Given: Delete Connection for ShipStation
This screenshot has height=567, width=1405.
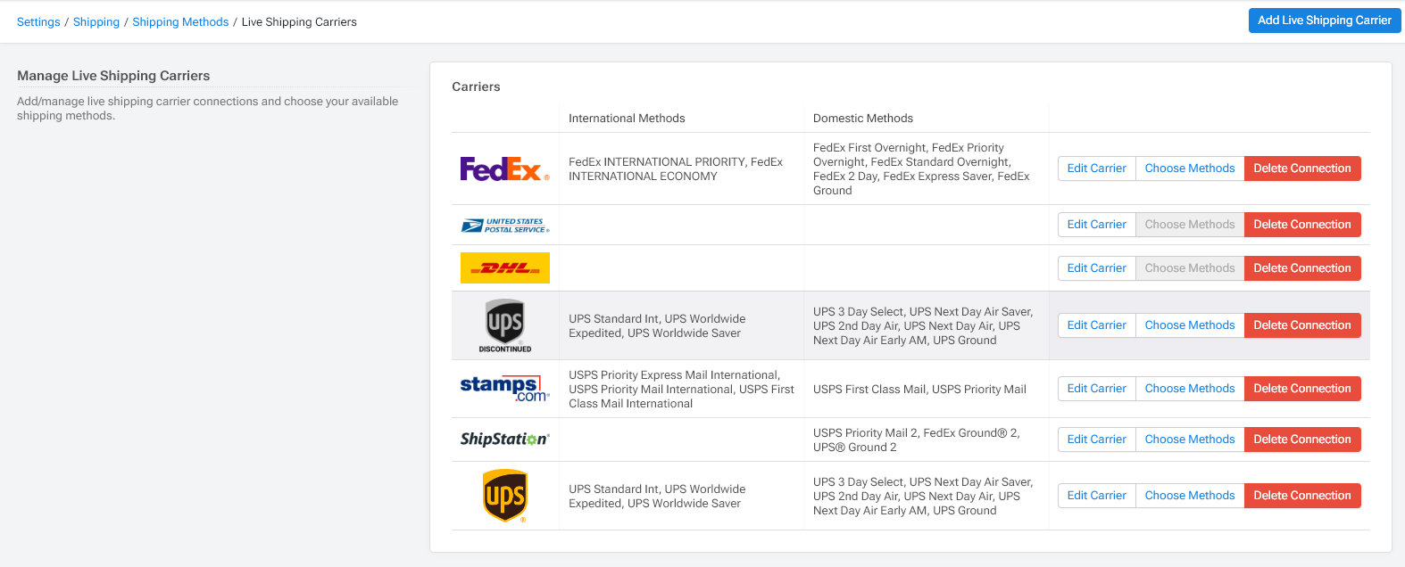Looking at the screenshot, I should tap(1302, 440).
